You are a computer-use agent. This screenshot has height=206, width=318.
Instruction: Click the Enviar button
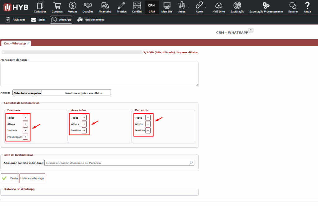pos(10,178)
